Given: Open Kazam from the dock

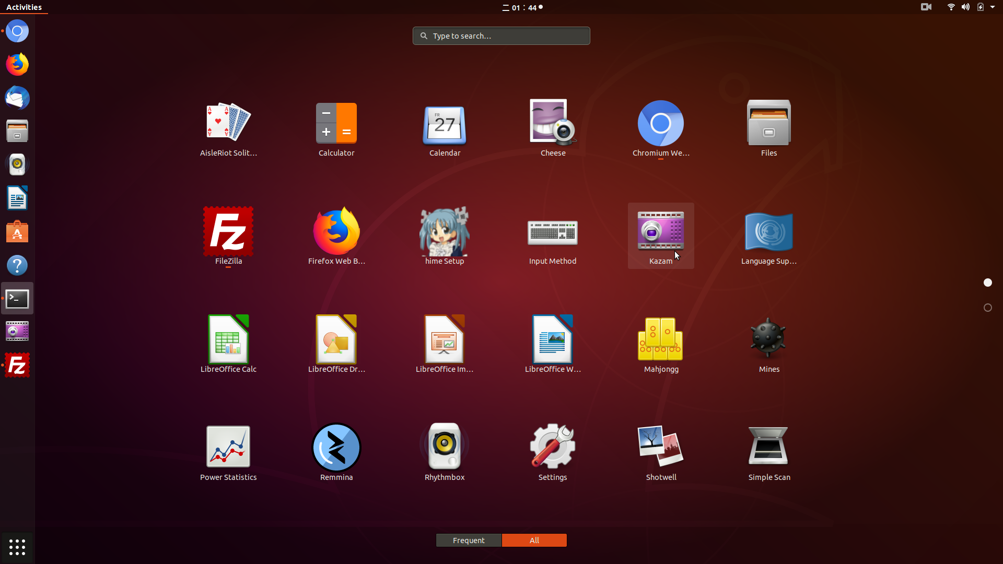Looking at the screenshot, I should tap(17, 332).
